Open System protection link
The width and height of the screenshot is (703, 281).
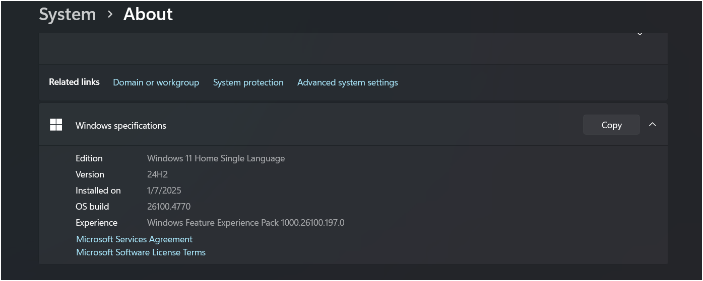[248, 82]
